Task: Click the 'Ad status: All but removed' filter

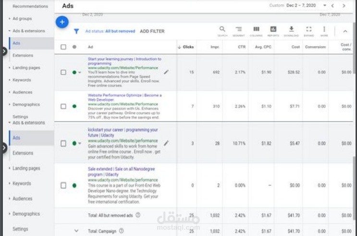Action: (x=110, y=31)
